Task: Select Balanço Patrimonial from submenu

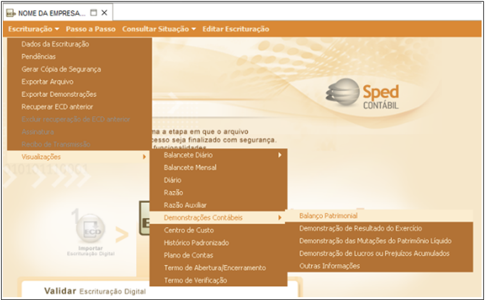Action: coord(328,216)
